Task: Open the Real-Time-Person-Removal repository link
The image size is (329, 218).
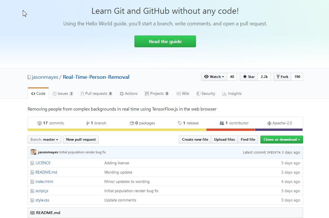Action: (x=96, y=77)
